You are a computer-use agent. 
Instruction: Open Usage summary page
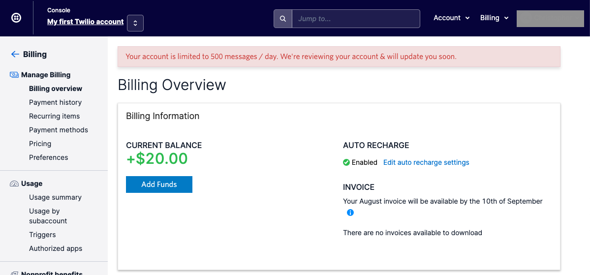pos(55,197)
